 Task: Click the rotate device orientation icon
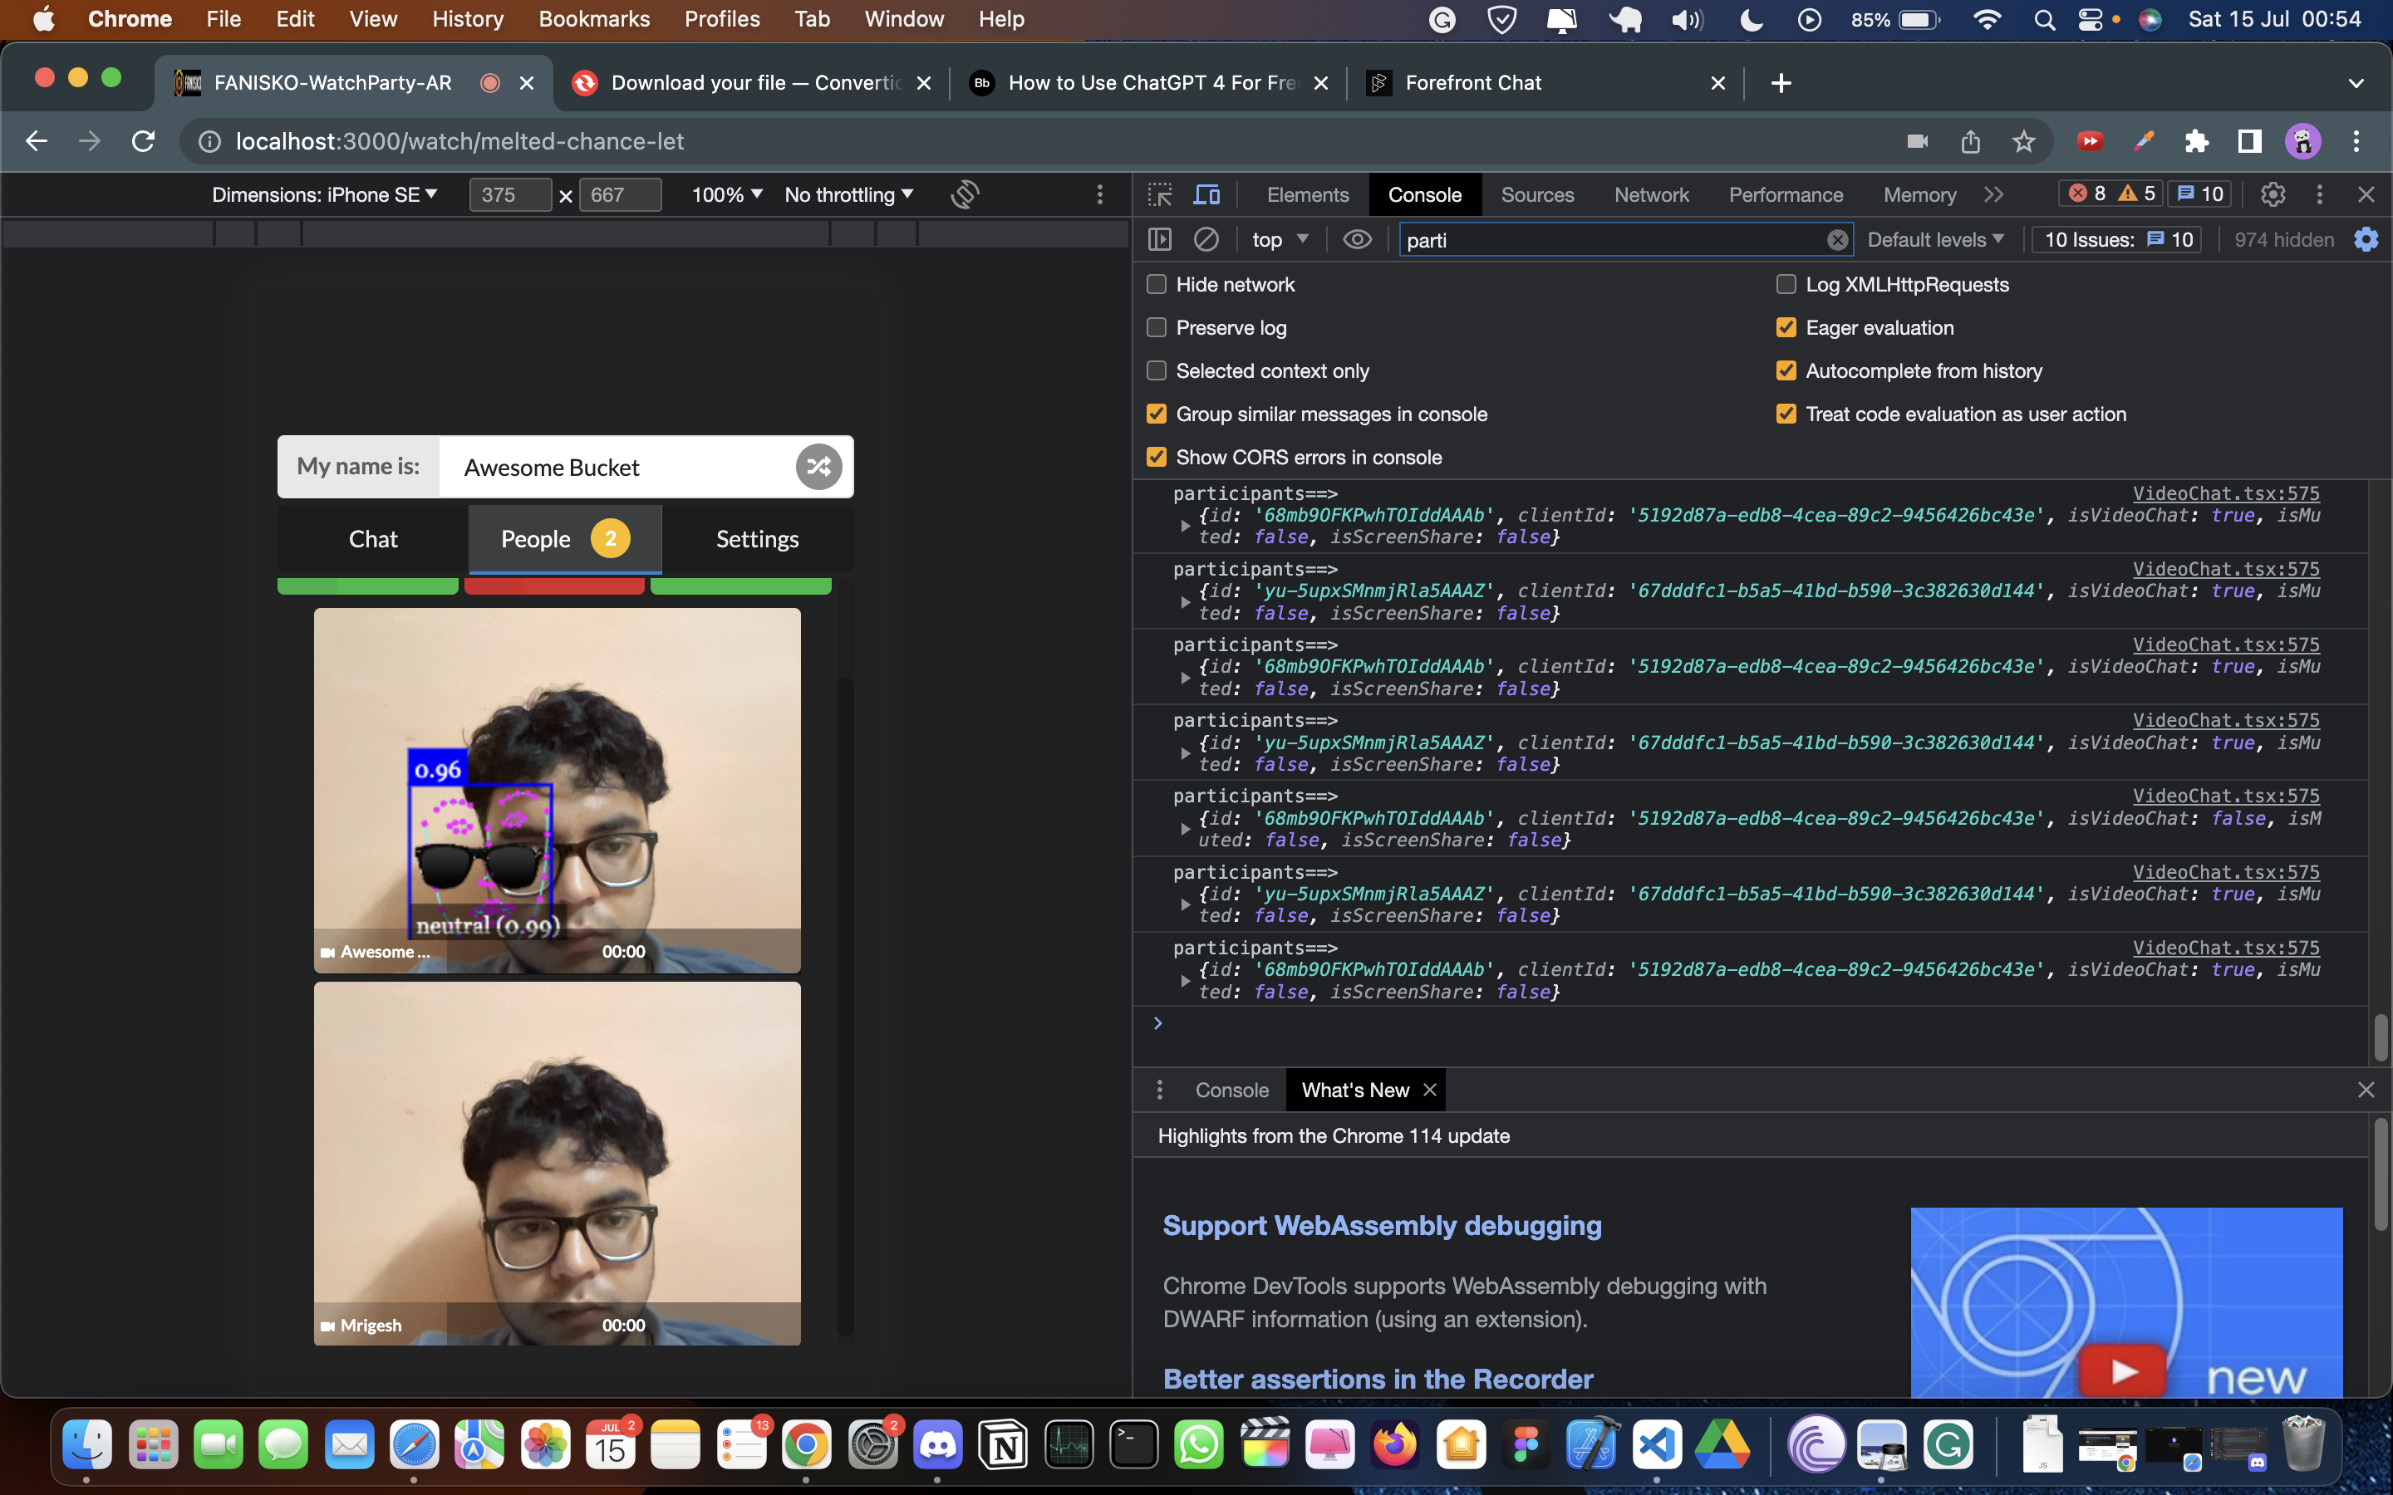(964, 195)
